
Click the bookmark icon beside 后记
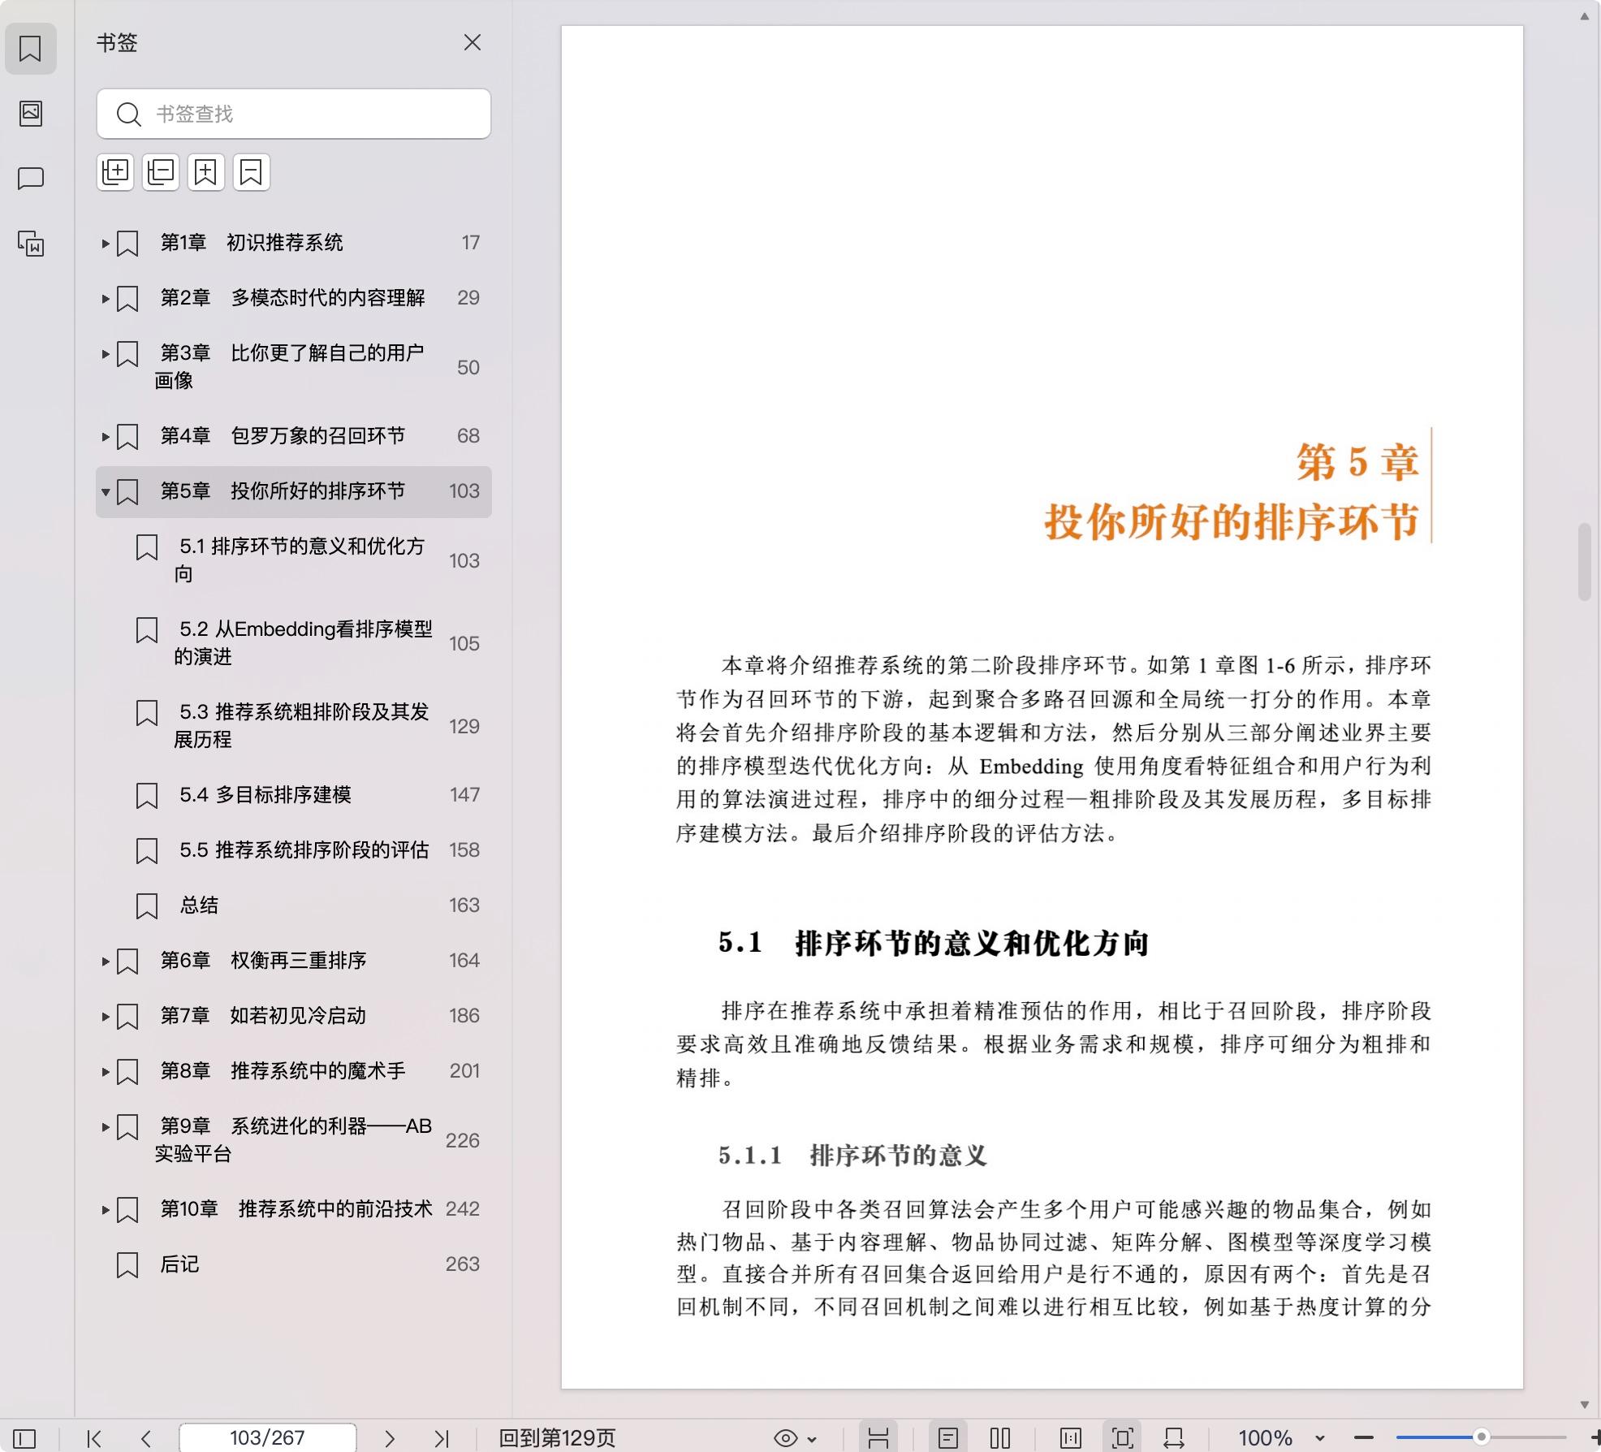click(x=127, y=1264)
